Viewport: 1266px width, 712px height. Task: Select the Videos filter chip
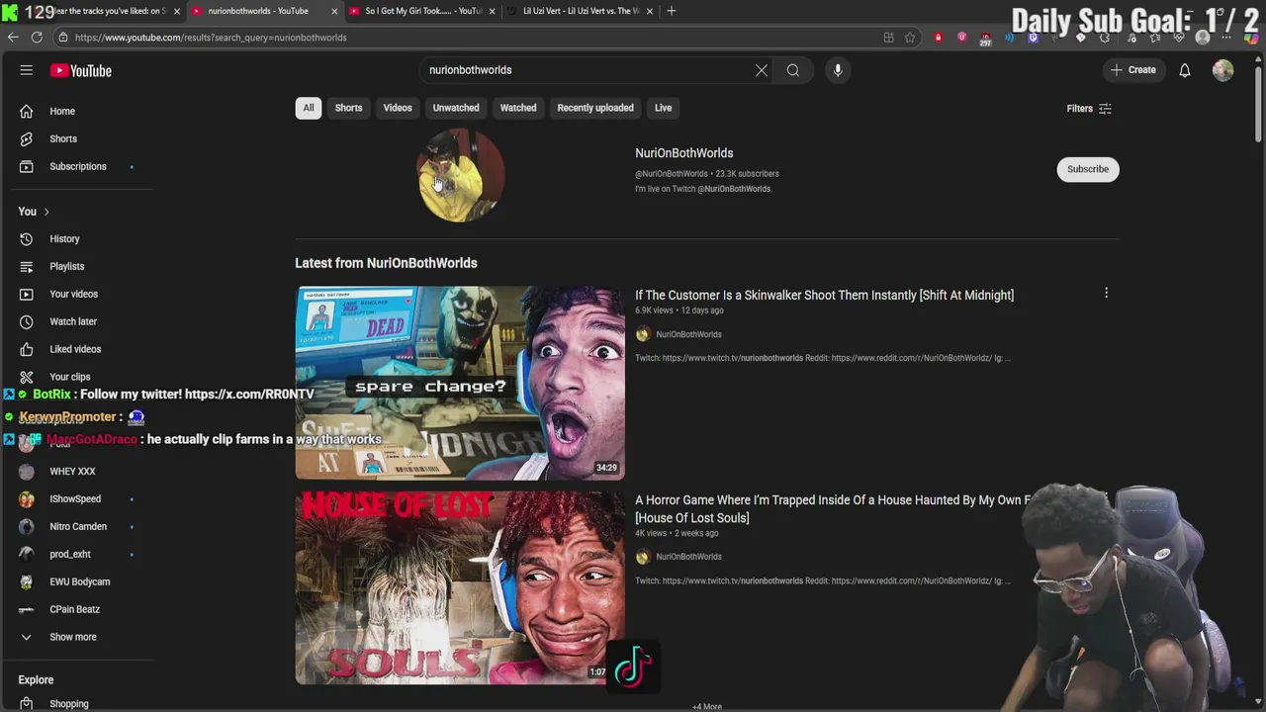398,108
